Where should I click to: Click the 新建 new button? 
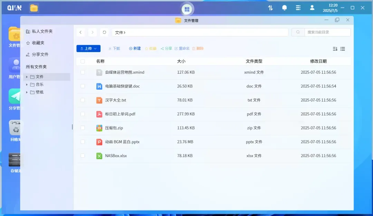click(135, 49)
